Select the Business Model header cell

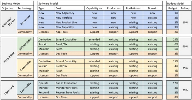click(17, 4)
